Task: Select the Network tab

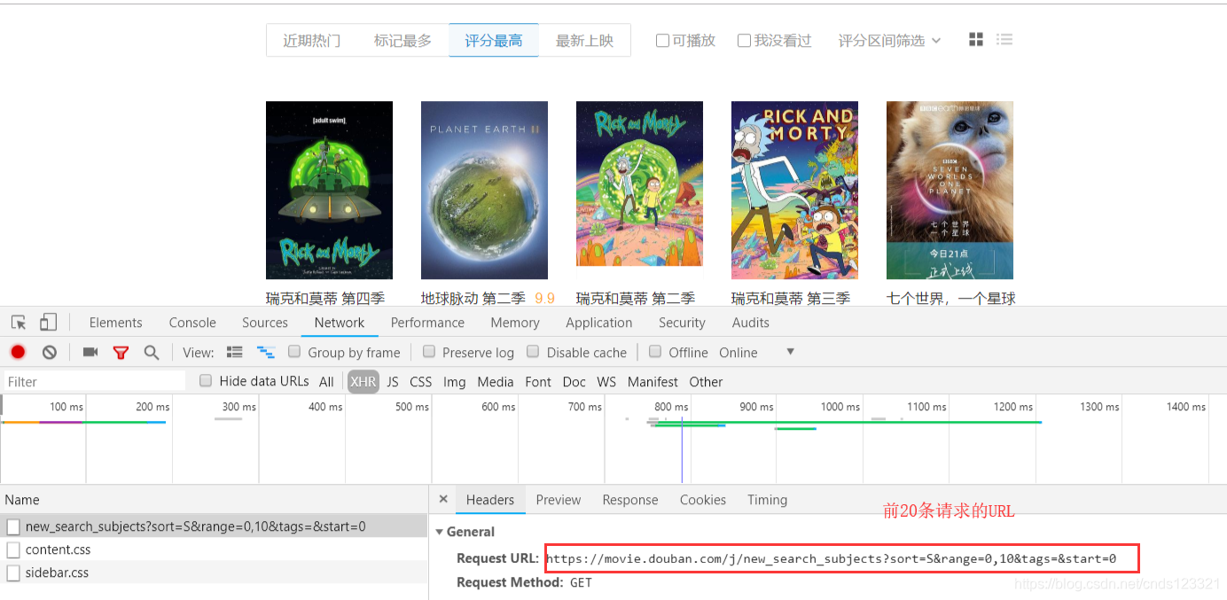Action: [340, 323]
